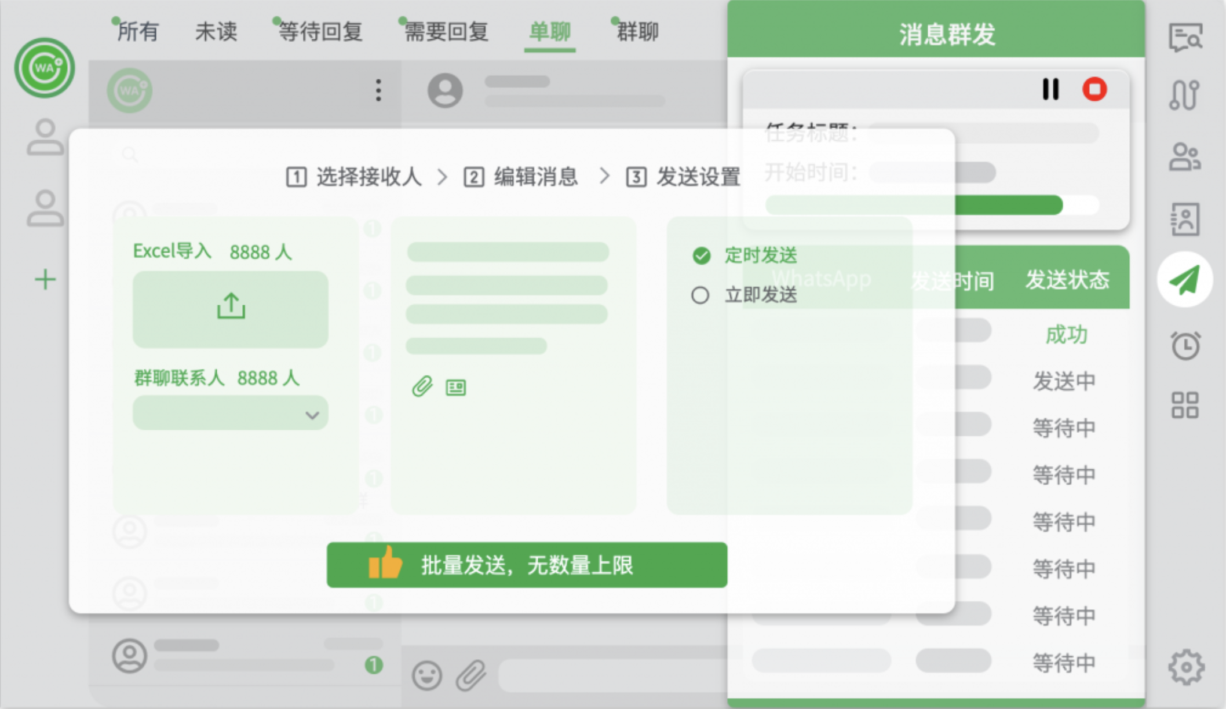Switch to the 需要回复 tab

446,32
